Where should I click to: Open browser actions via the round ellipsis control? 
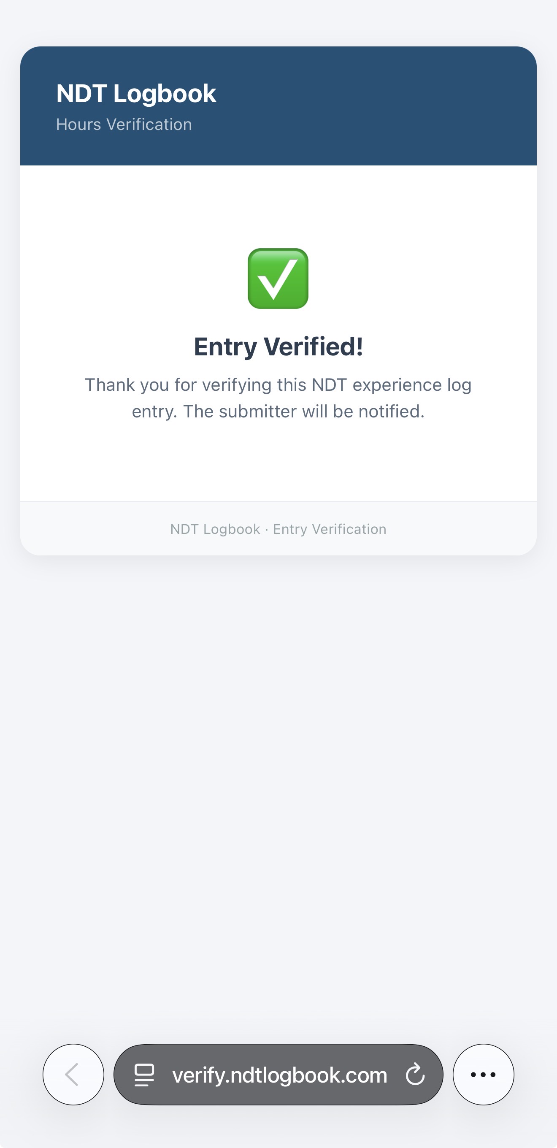483,1075
